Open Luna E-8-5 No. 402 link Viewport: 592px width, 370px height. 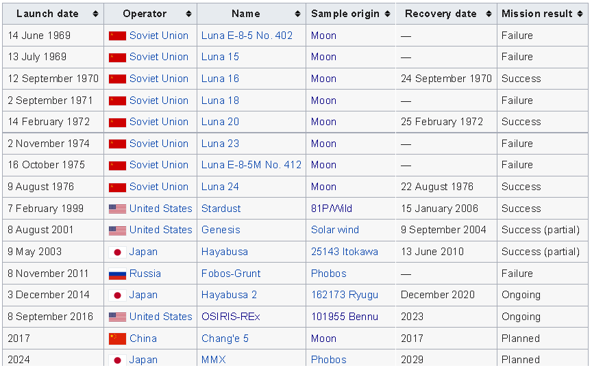click(247, 36)
